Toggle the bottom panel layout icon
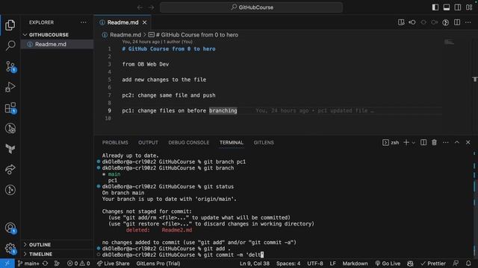This screenshot has width=478, height=268. click(x=447, y=7)
